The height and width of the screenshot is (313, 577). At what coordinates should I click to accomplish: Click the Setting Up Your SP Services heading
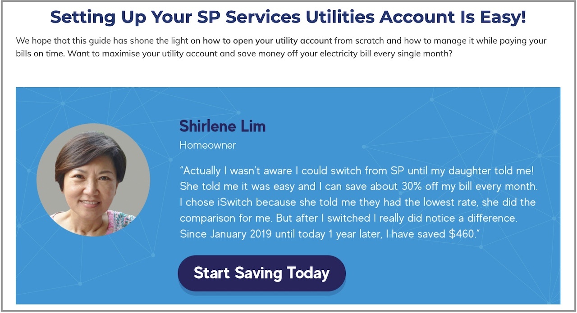coord(288,17)
